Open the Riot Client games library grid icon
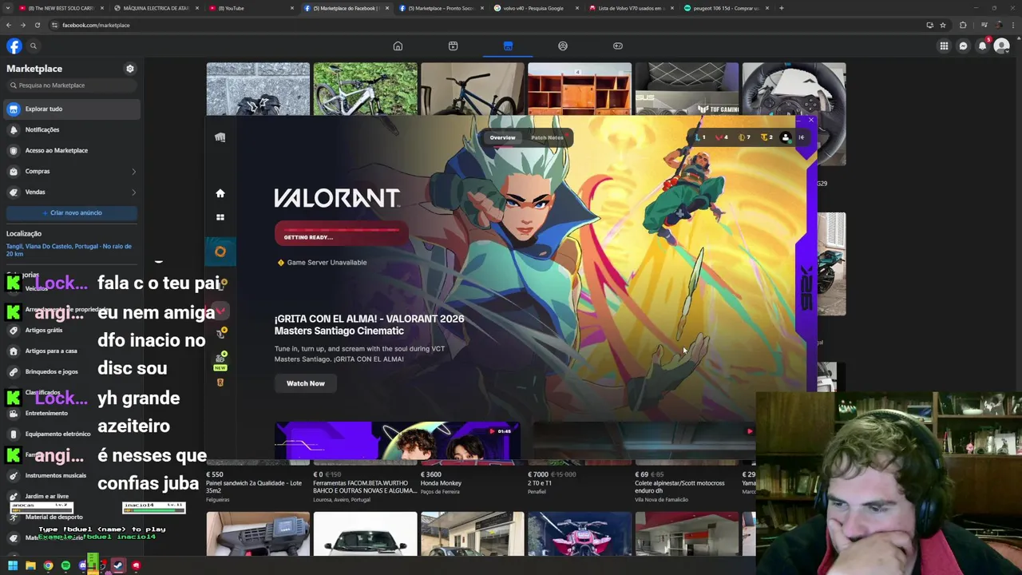This screenshot has width=1022, height=575. pyautogui.click(x=220, y=217)
